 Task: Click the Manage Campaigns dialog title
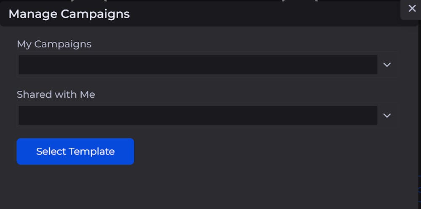pos(69,14)
